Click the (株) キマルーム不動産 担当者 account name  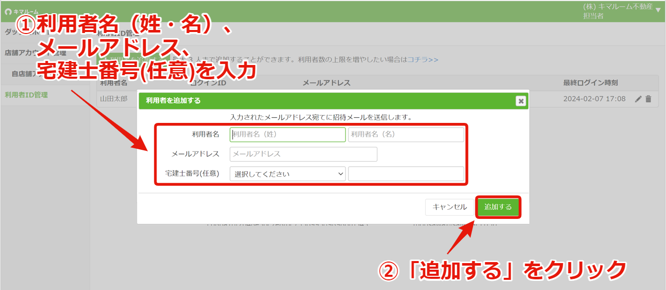click(618, 11)
